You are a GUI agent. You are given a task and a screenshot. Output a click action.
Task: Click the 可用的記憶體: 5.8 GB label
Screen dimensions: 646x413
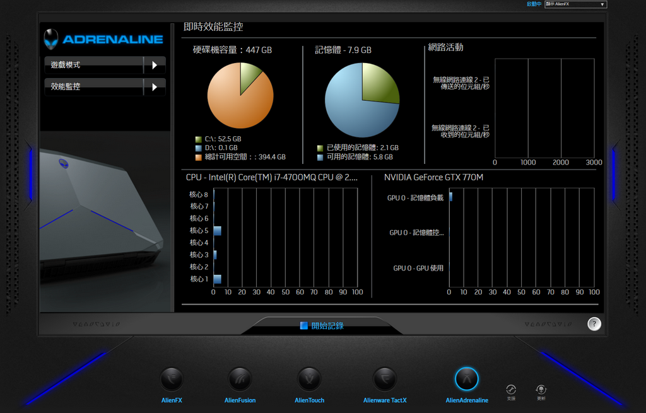pos(360,157)
